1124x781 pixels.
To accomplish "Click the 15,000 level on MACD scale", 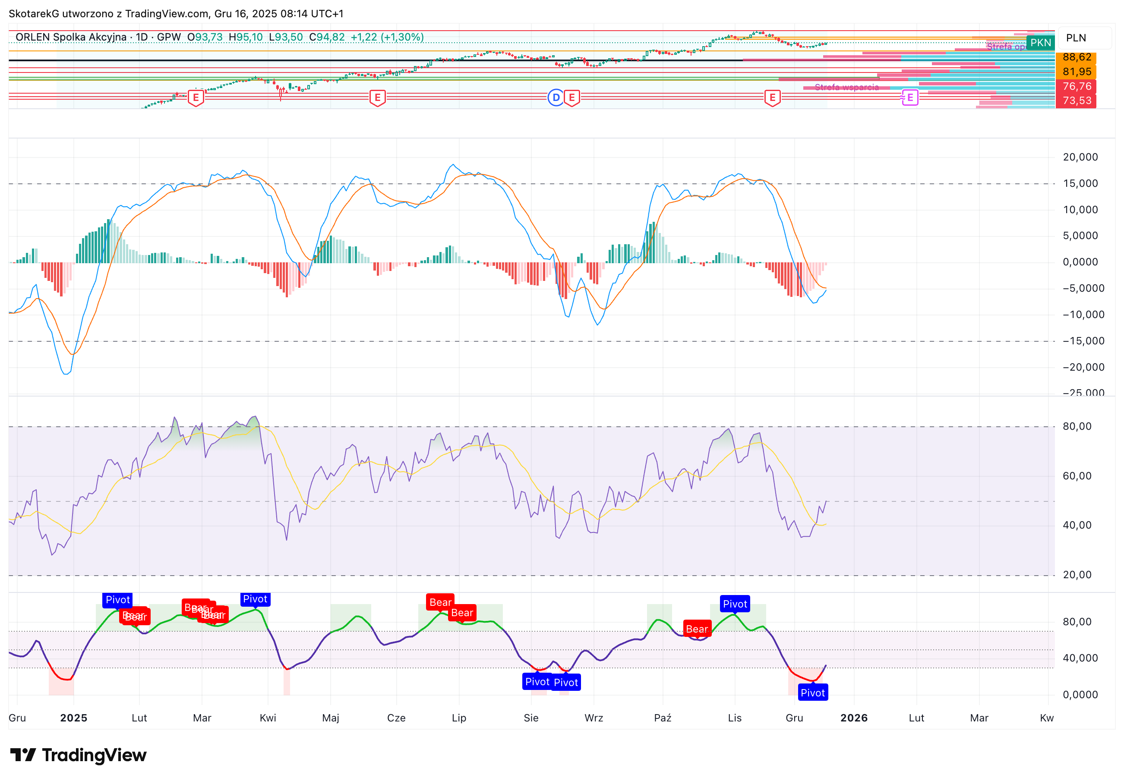I will coord(1080,183).
